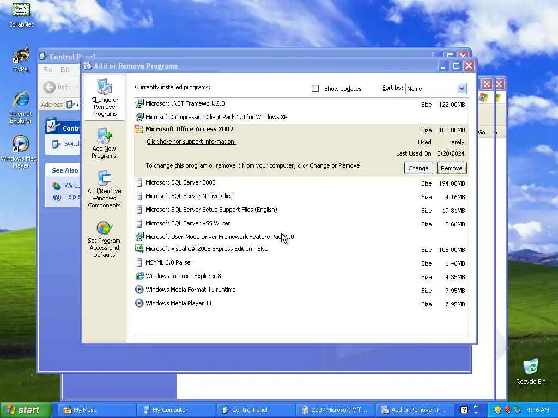558x418 pixels.
Task: Open the Sort by Name dropdown
Action: click(435, 89)
